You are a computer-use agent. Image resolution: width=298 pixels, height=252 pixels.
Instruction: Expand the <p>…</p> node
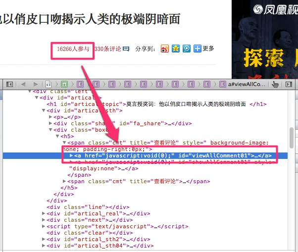50,117
